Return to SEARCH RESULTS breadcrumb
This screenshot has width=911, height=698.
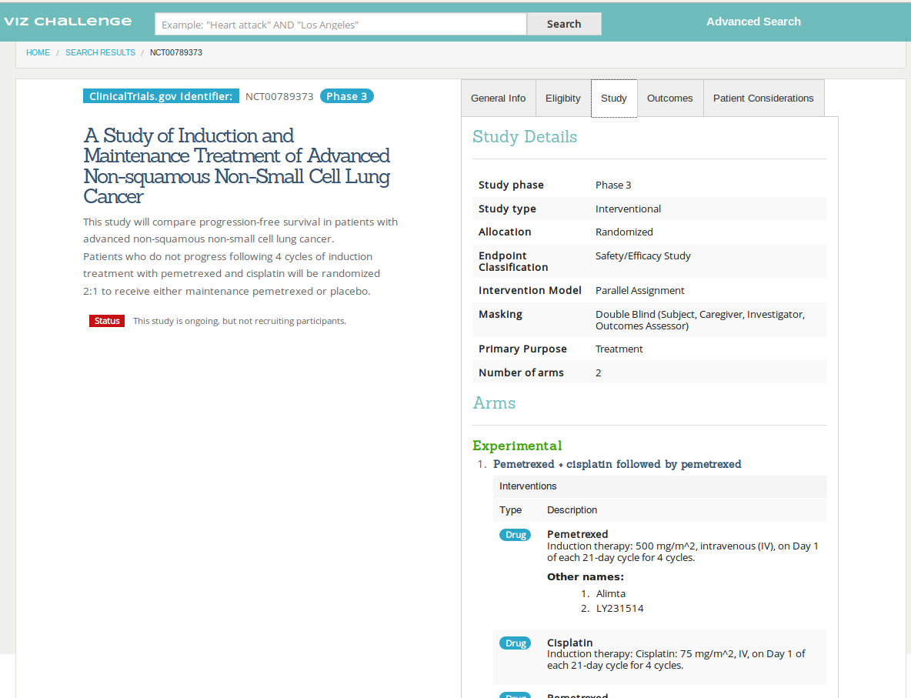tap(100, 52)
